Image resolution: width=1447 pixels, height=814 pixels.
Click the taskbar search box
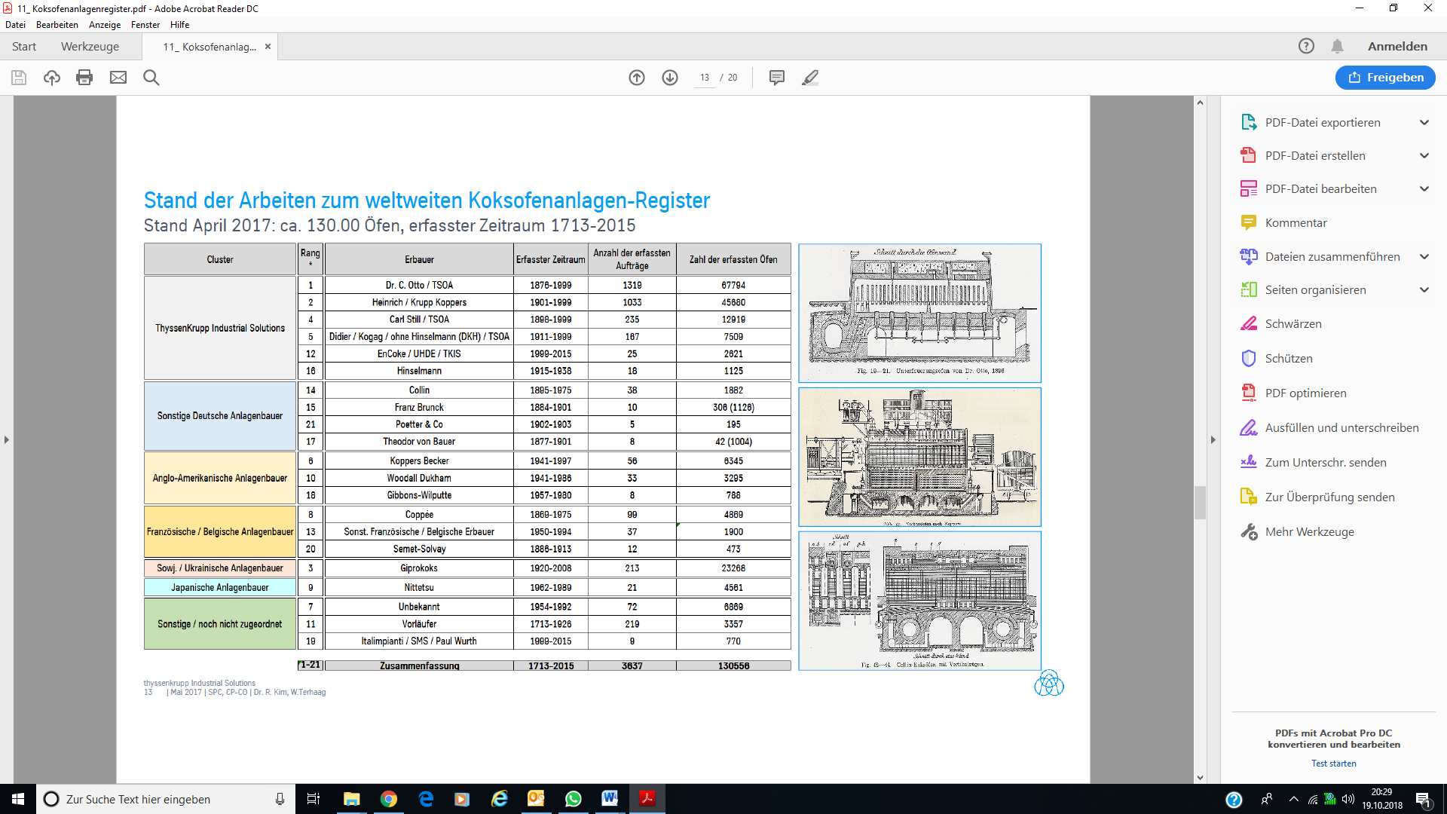tap(166, 799)
